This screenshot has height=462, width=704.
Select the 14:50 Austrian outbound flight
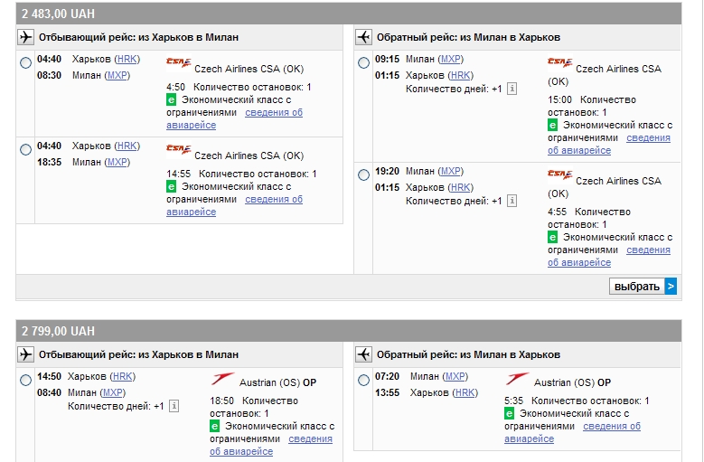[25, 381]
